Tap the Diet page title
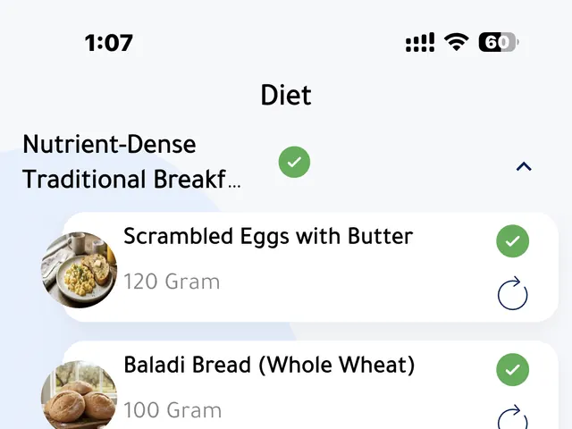 click(x=286, y=95)
